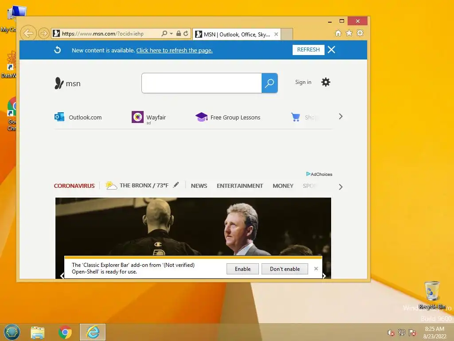This screenshot has width=454, height=341.
Task: Click the graduation cap icon
Action: coord(202,117)
